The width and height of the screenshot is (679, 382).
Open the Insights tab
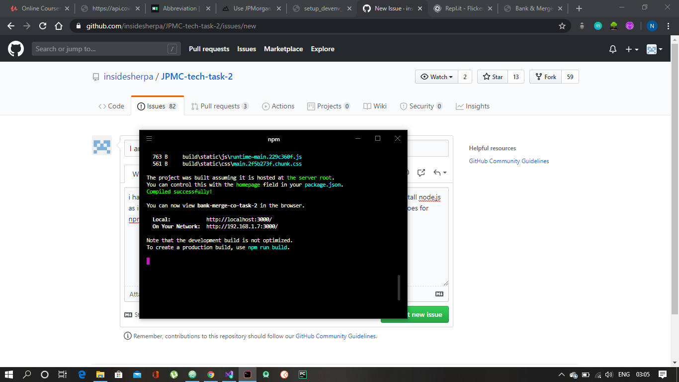click(x=473, y=106)
